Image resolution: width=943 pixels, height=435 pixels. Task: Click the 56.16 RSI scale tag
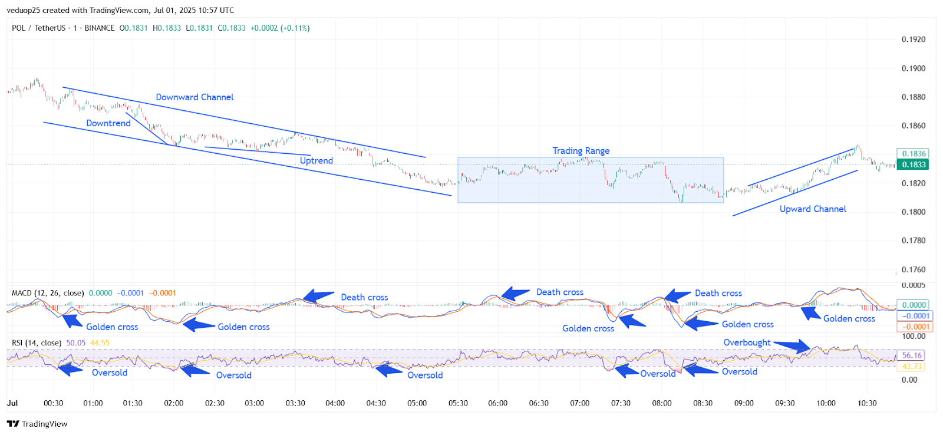tap(912, 355)
